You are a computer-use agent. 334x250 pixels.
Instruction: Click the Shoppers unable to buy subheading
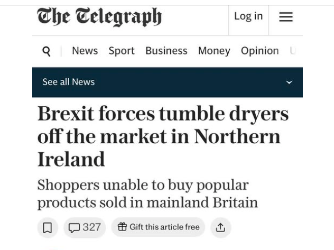point(147,193)
